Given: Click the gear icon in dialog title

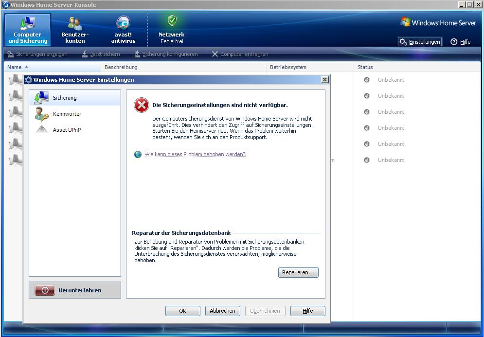Looking at the screenshot, I should [x=28, y=80].
